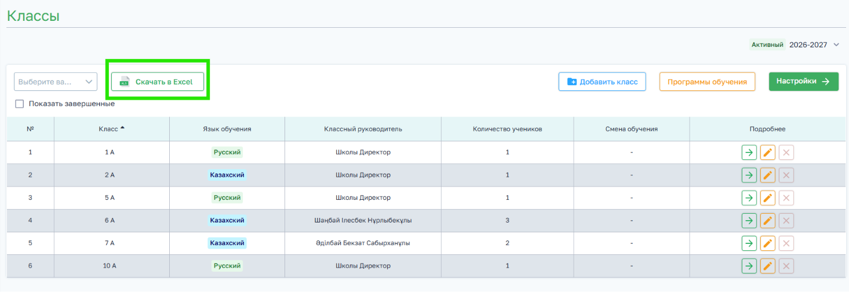Click teacher Шаңбай Ілесбек Нұрлыбекұлы
The width and height of the screenshot is (849, 292).
click(363, 220)
